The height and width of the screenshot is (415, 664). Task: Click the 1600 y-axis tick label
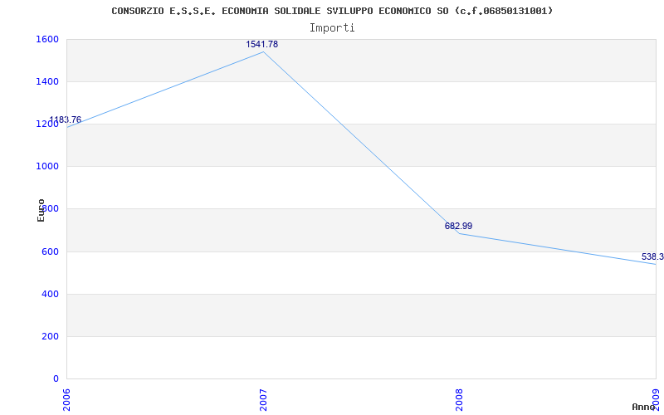coord(47,39)
